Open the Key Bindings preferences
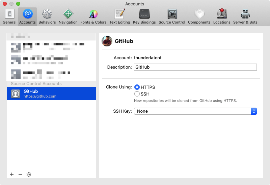The height and width of the screenshot is (185, 270). click(x=144, y=16)
